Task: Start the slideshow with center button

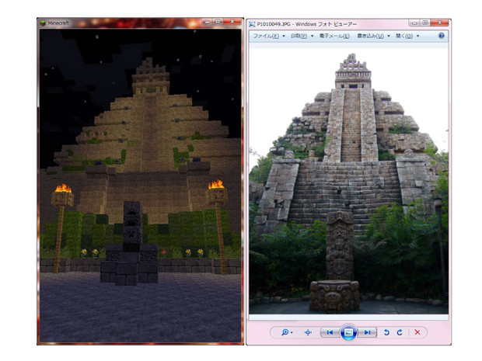Action: pyautogui.click(x=348, y=332)
